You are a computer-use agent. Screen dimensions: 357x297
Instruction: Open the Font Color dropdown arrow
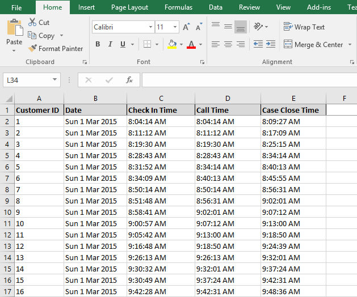pos(200,44)
